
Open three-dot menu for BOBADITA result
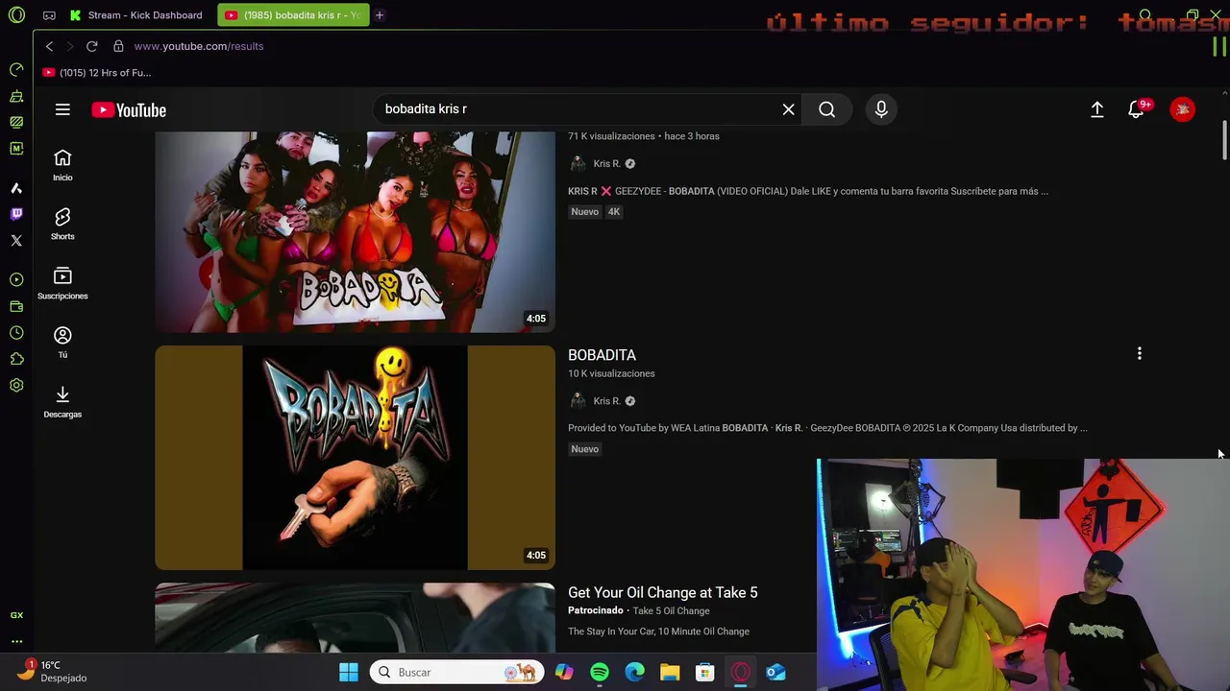[x=1140, y=354]
